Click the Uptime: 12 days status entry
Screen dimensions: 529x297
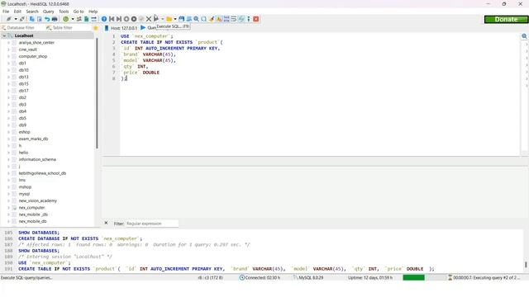[x=370, y=278]
